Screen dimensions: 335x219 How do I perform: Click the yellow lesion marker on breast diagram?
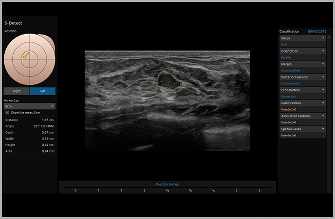[x=26, y=55]
